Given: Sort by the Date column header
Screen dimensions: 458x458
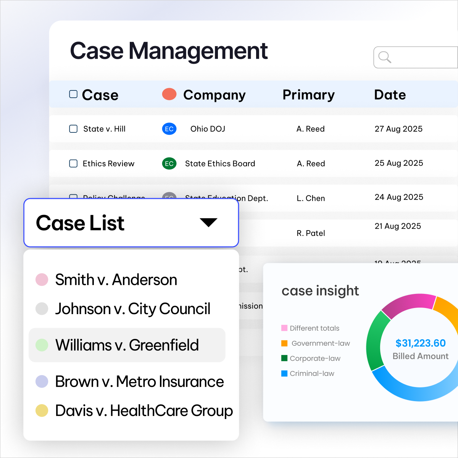Looking at the screenshot, I should [x=390, y=95].
